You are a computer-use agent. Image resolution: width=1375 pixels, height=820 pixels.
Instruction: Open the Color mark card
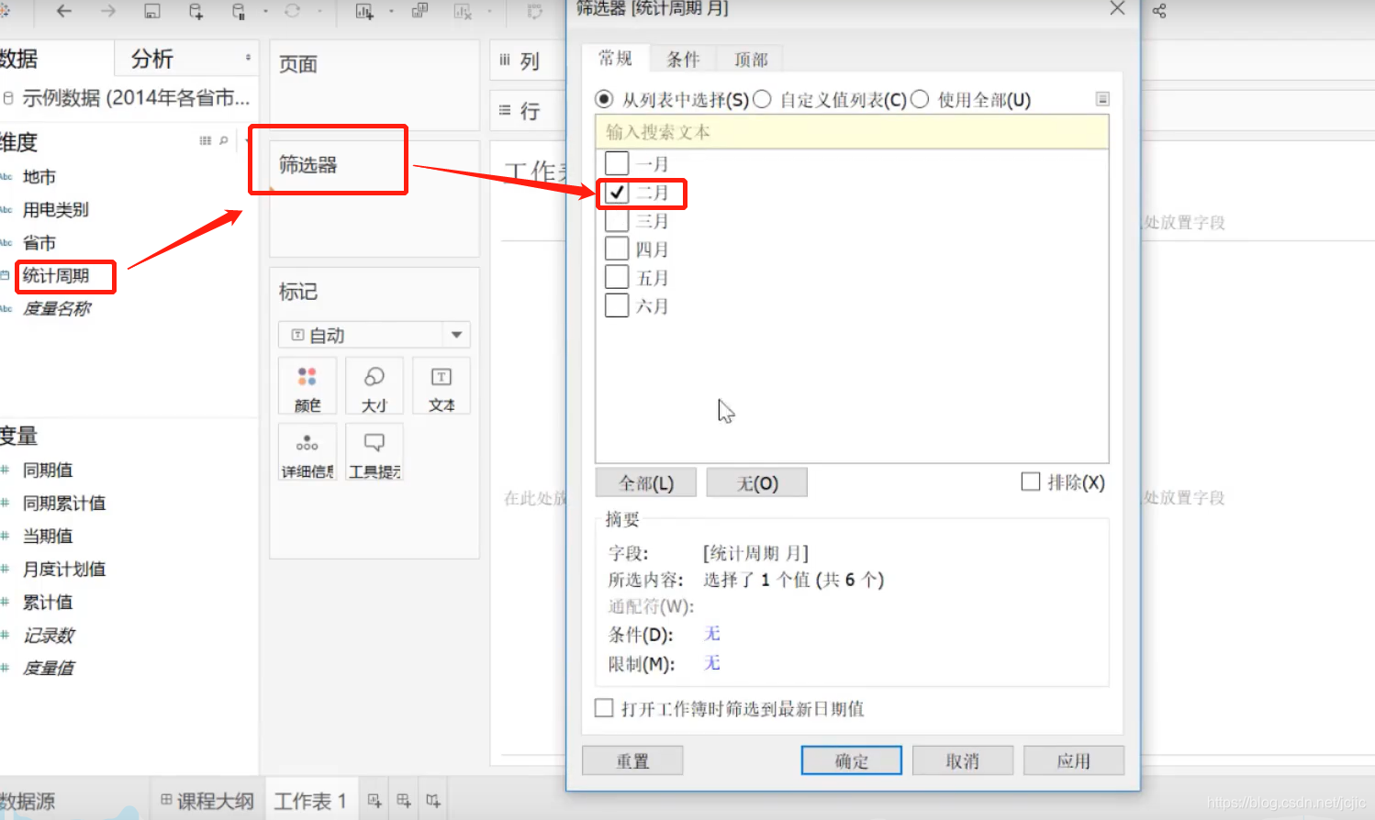point(307,388)
